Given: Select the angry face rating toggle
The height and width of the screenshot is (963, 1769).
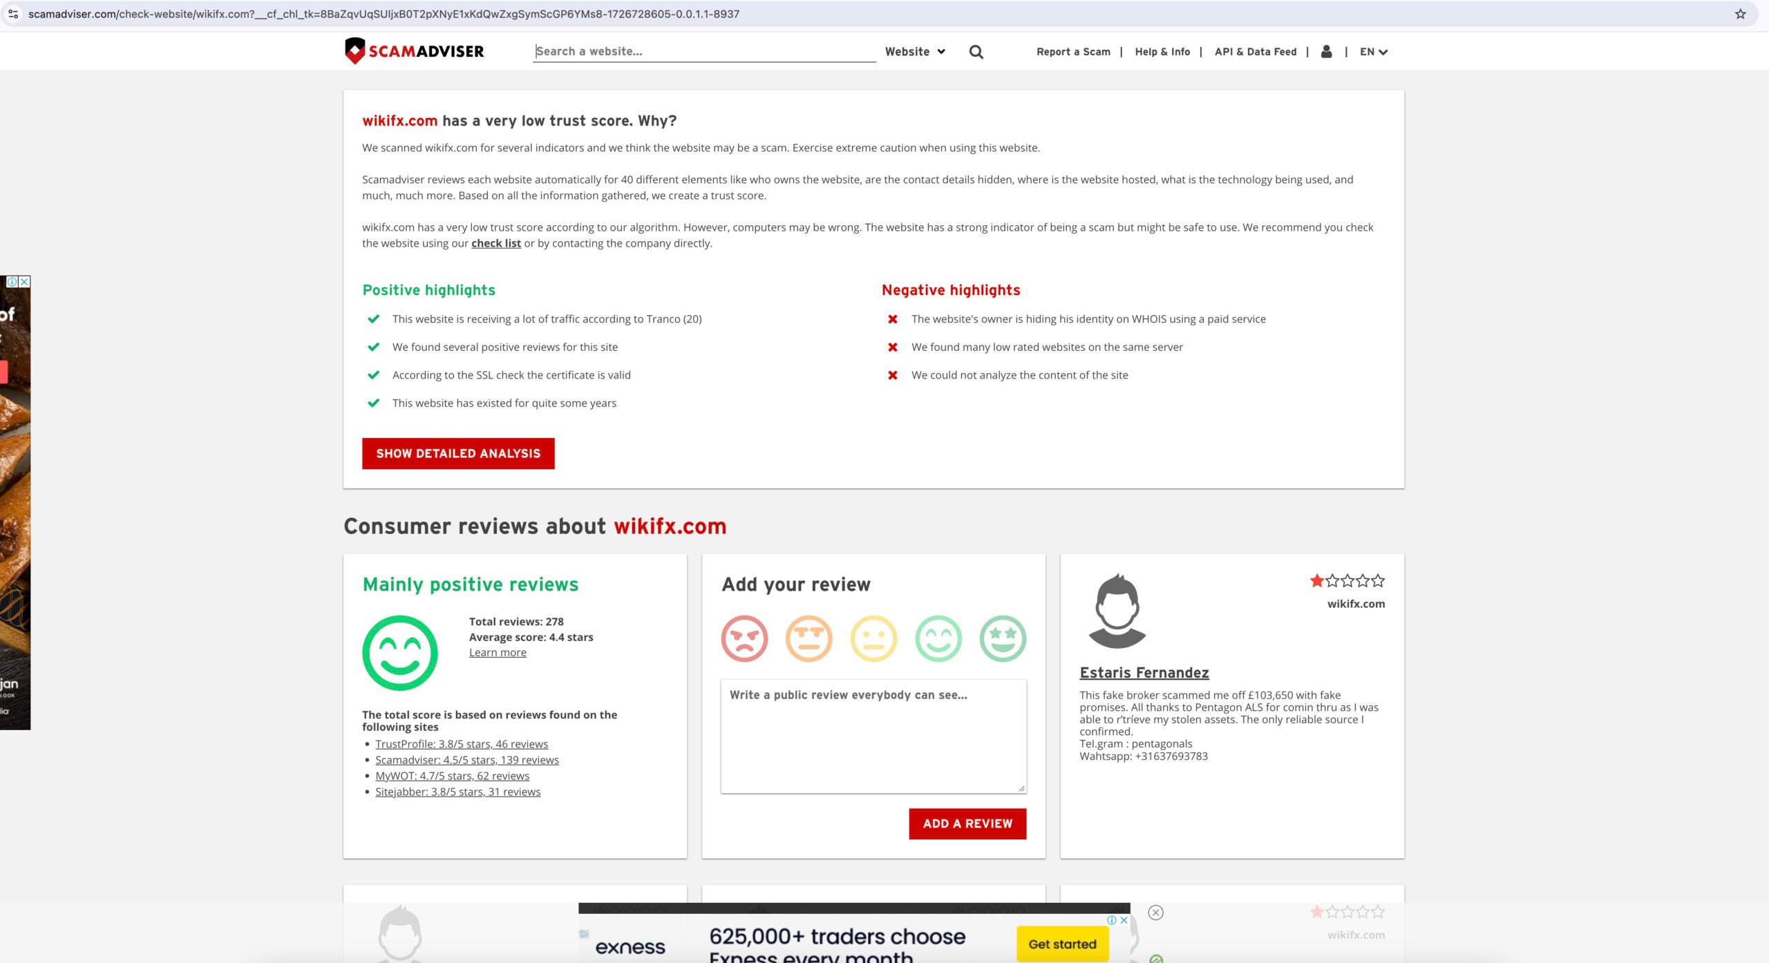Looking at the screenshot, I should 745,638.
